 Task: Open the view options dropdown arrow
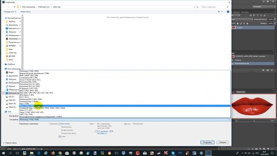(222, 12)
